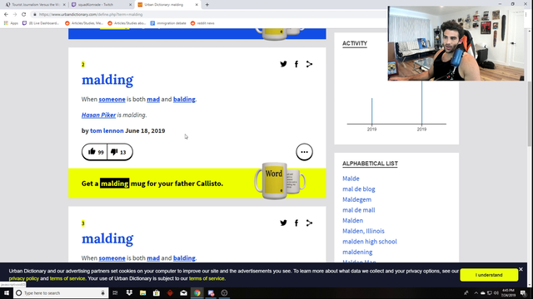Close the squadKomrade Twitch tab
This screenshot has height=299, width=533.
pos(131,5)
